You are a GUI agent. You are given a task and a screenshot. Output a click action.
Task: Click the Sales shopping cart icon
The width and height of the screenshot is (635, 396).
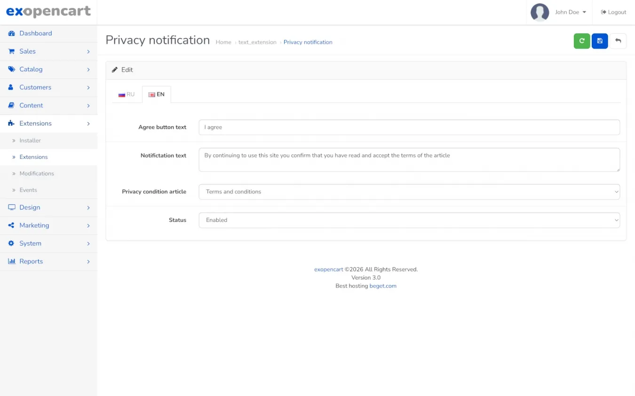coord(11,51)
